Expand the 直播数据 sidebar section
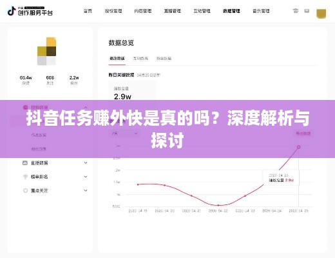This screenshot has width=335, height=258. 86,163
